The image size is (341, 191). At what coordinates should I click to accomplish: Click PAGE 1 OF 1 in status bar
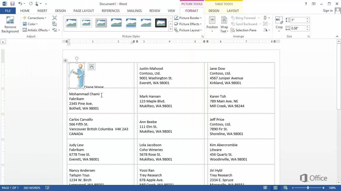click(10, 188)
